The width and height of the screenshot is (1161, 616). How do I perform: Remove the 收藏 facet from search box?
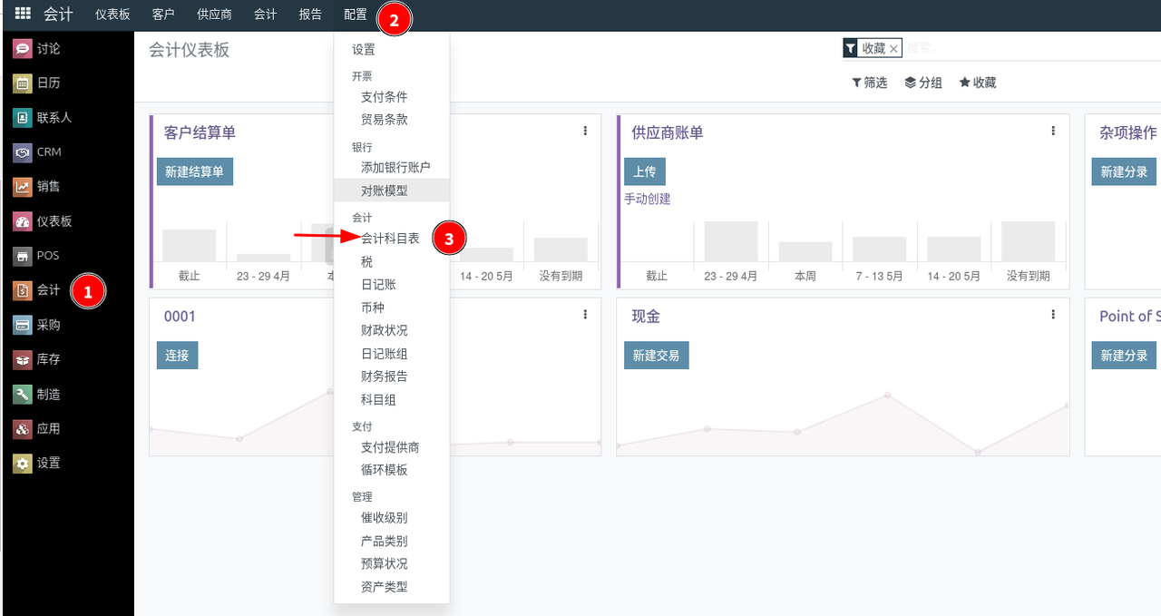(x=893, y=49)
